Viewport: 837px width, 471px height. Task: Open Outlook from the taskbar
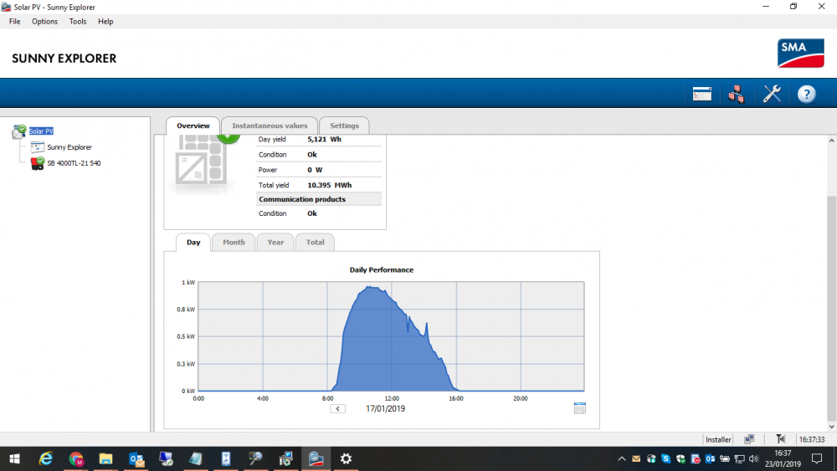coord(136,458)
